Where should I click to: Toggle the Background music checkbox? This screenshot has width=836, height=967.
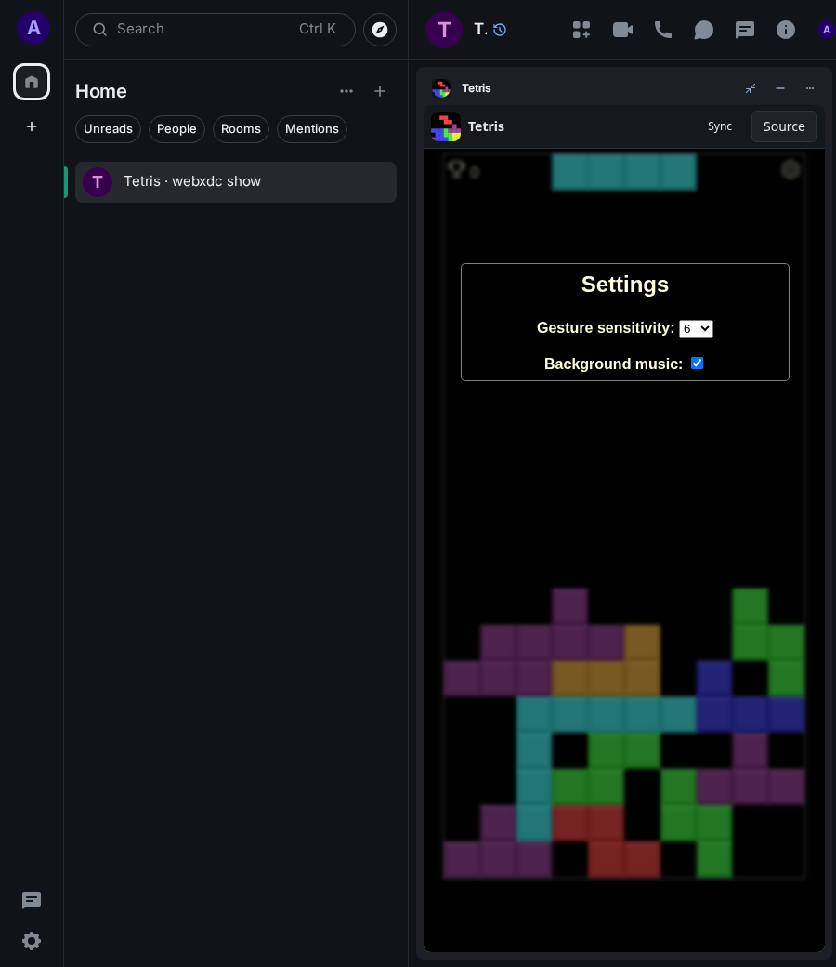point(697,364)
